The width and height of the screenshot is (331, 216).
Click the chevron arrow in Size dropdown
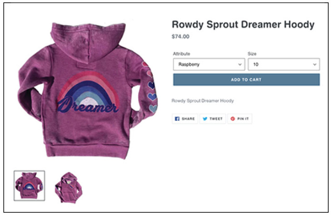315,64
